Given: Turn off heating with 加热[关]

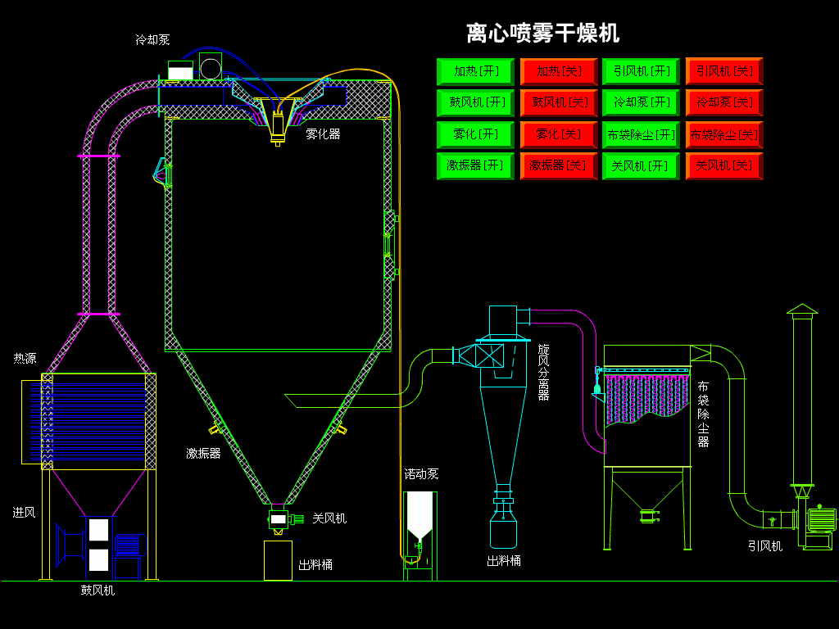Looking at the screenshot, I should (x=559, y=72).
